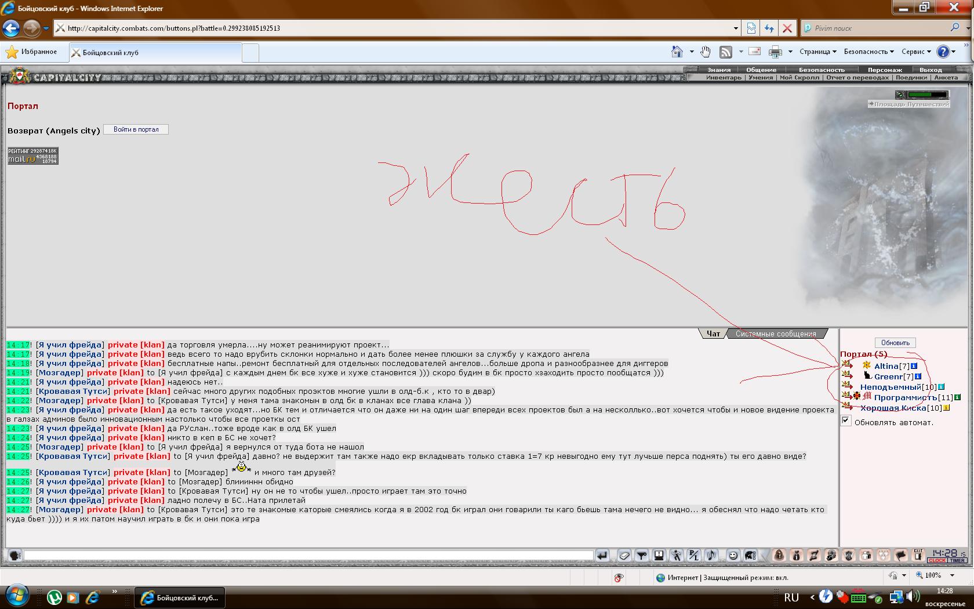The width and height of the screenshot is (974, 609).
Task: Click the computer system messages icon
Action: click(659, 556)
